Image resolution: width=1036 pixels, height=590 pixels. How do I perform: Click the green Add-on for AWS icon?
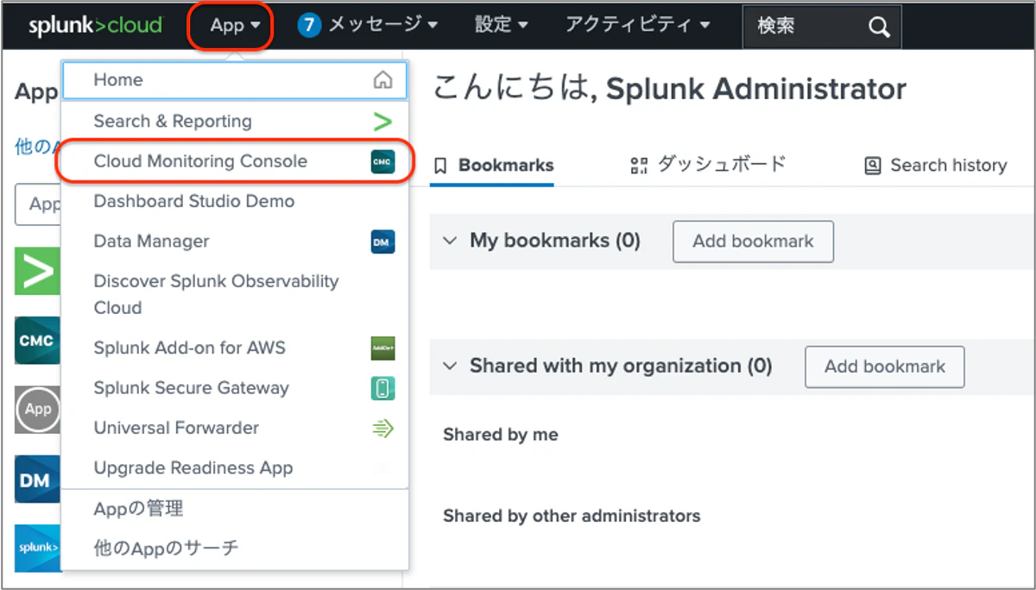[382, 348]
